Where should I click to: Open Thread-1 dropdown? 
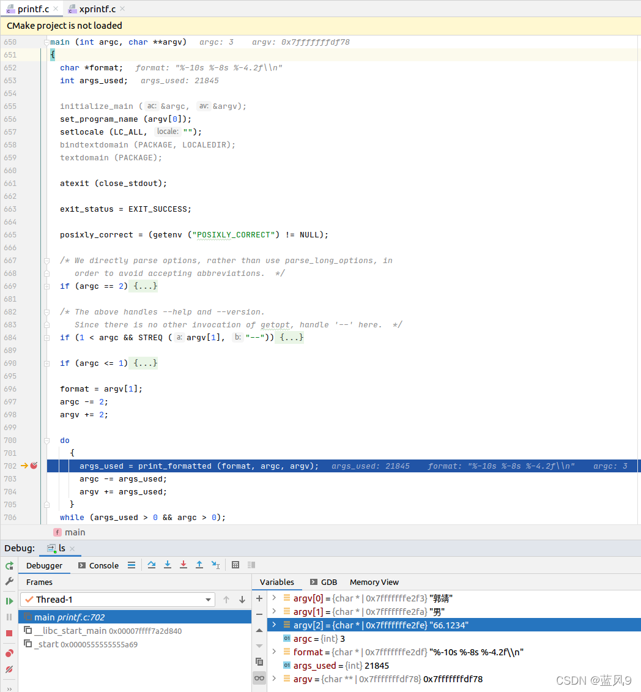[x=118, y=600]
